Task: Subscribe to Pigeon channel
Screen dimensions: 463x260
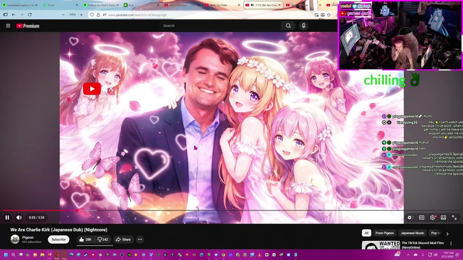Action: coord(59,239)
